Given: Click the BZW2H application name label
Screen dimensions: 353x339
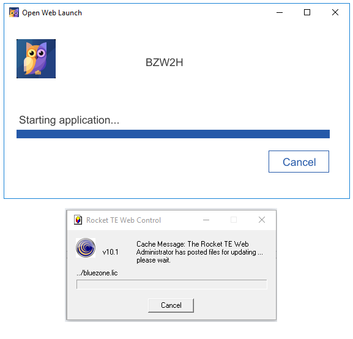Looking at the screenshot, I should 165,62.
